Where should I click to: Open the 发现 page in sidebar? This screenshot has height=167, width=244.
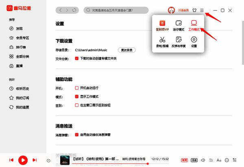tap(16, 28)
